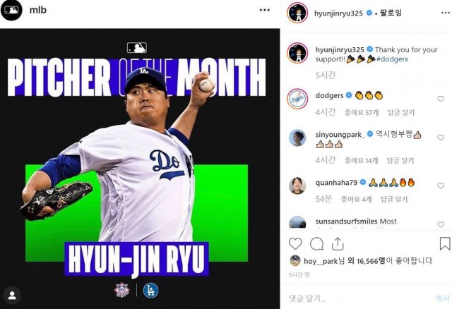Open the tagged people icon on the photo
452x309 pixels.
(12, 295)
